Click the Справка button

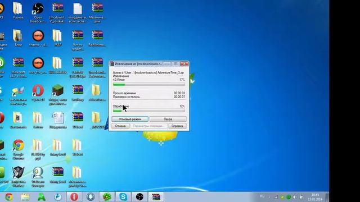(177, 126)
